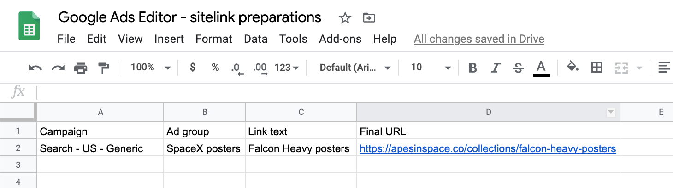Click the Undo arrow icon
The height and width of the screenshot is (188, 673).
tap(35, 68)
